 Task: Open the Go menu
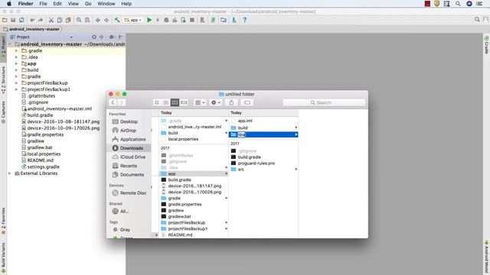pos(88,4)
